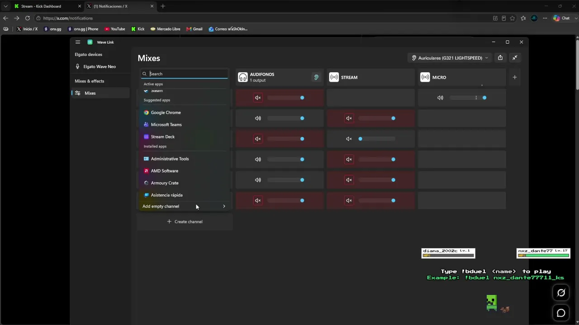579x325 pixels.
Task: View site information lock icon in address bar
Action: [39, 18]
